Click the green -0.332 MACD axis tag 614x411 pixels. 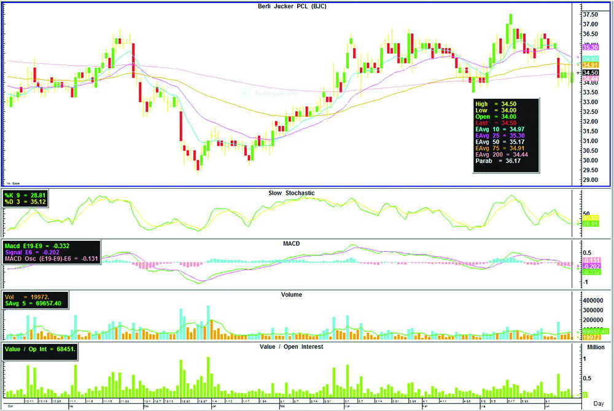point(592,272)
